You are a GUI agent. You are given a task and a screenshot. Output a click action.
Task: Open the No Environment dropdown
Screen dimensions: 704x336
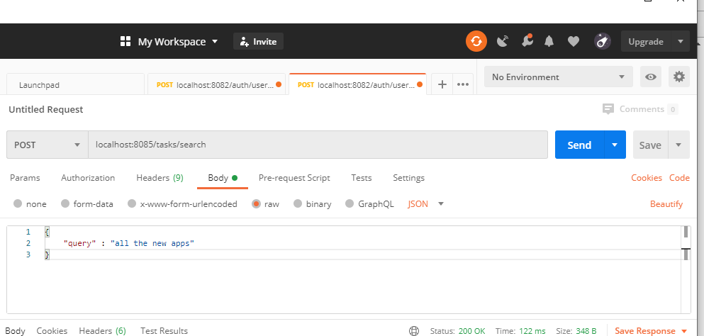click(559, 77)
